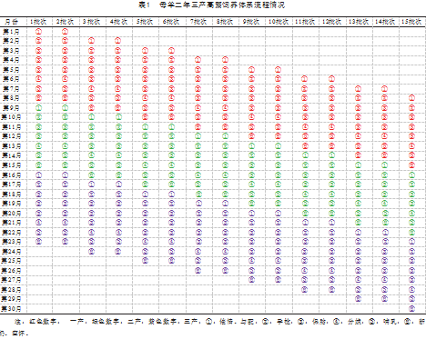Click the 月份 header cell
The height and width of the screenshot is (339, 436).
[x=12, y=22]
